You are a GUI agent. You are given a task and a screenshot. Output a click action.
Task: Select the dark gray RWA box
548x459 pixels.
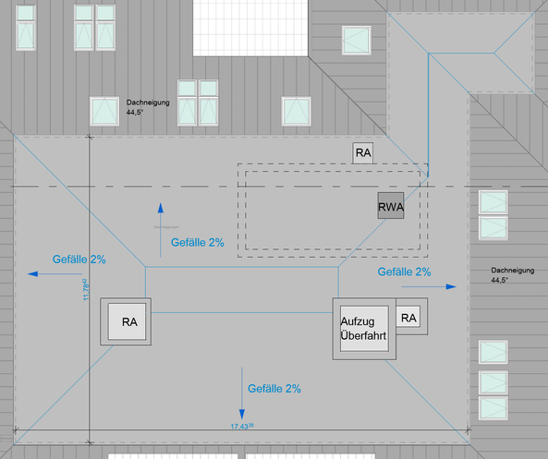point(391,206)
